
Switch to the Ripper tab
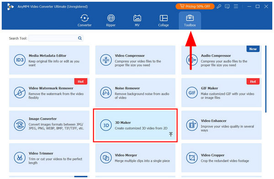coord(111,21)
